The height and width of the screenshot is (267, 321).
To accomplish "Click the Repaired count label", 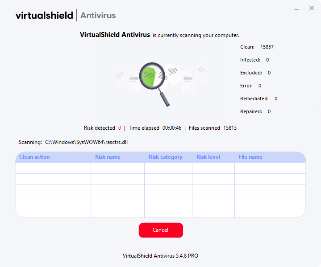I will (251, 111).
